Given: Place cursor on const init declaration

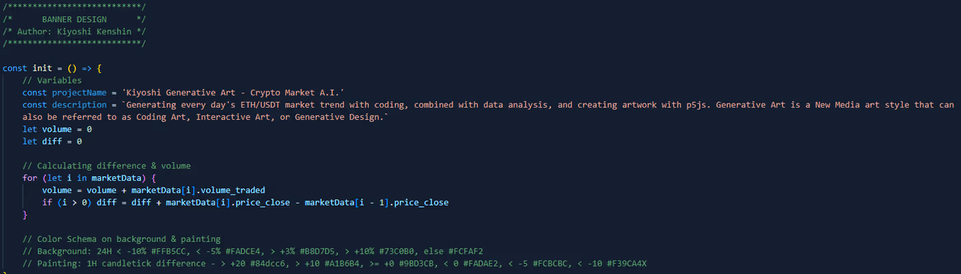Looking at the screenshot, I should (52, 68).
